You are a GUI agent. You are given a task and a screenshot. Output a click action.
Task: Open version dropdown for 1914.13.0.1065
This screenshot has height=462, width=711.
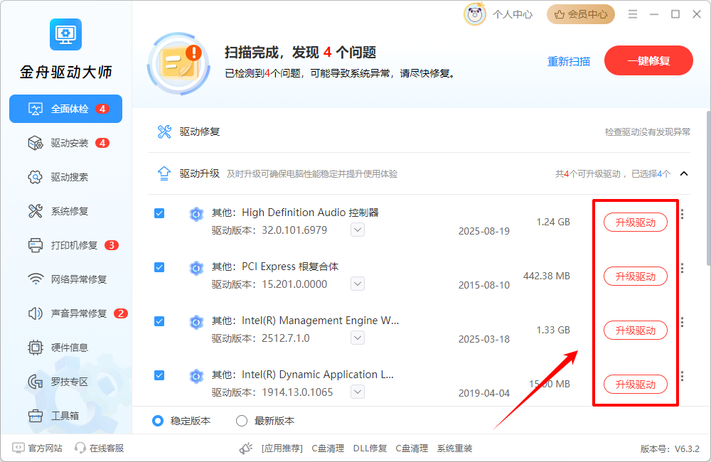click(358, 392)
